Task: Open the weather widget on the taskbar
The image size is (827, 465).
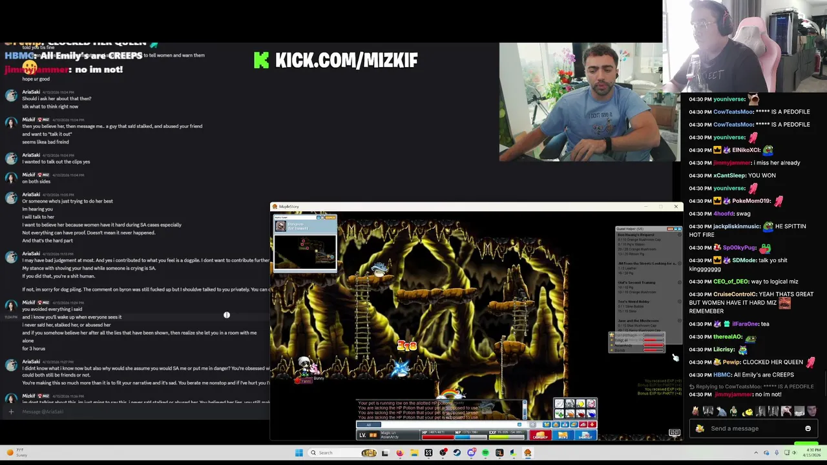Action: 16,451
